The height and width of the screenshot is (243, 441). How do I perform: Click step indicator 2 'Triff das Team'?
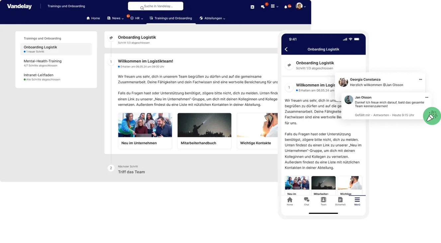coord(111,168)
